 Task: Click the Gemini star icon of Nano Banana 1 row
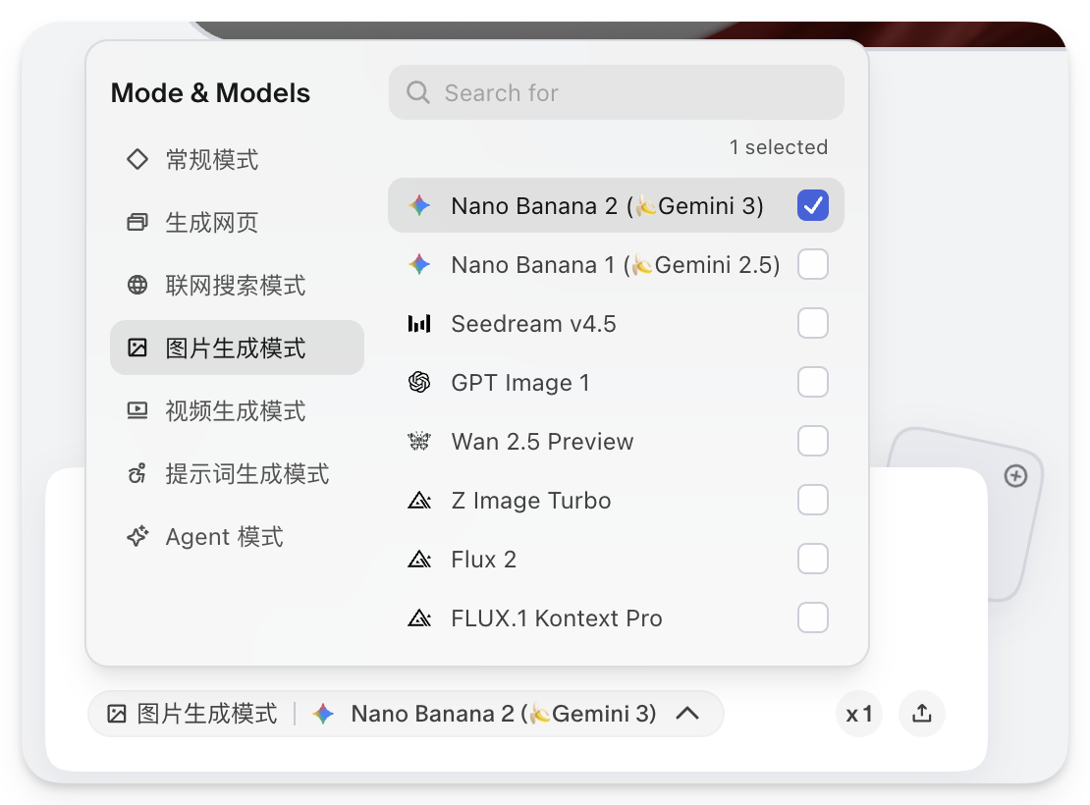tap(419, 264)
